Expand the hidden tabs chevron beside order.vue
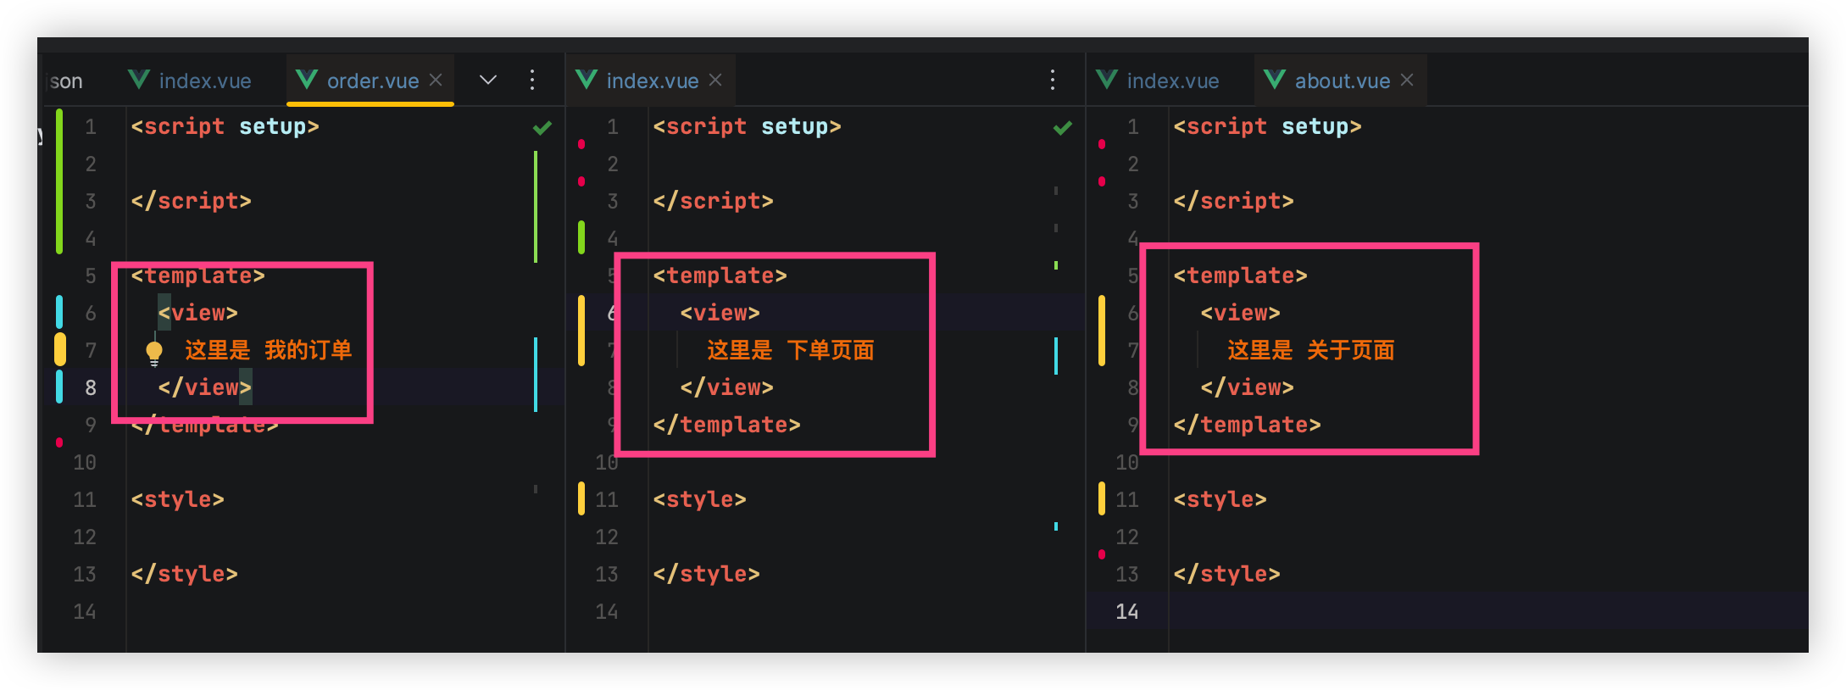 488,80
